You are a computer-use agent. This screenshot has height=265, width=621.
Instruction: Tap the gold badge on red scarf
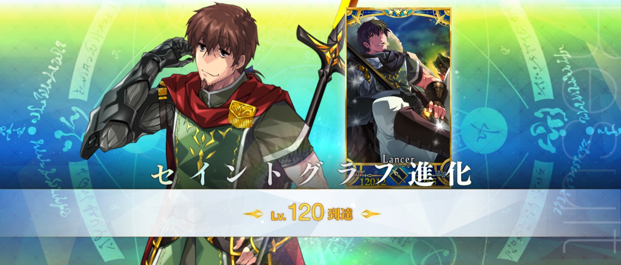coord(242,113)
